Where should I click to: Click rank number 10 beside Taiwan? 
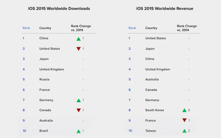[x=130, y=131]
